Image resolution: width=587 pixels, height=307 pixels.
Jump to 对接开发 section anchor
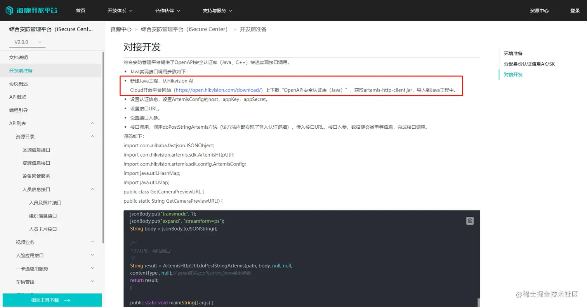coord(513,74)
